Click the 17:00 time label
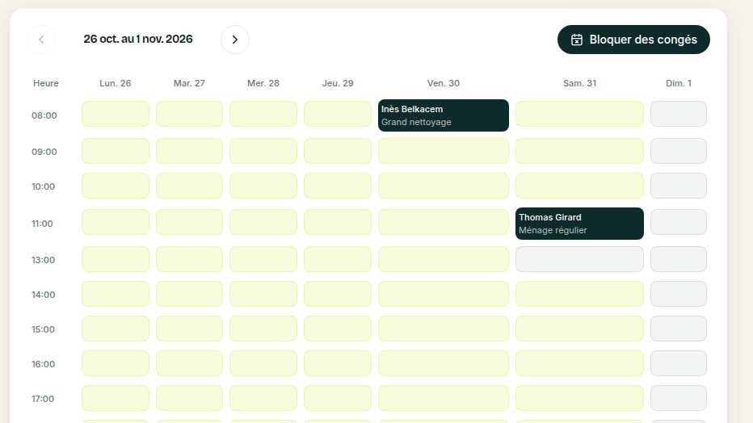The width and height of the screenshot is (753, 423). [43, 399]
